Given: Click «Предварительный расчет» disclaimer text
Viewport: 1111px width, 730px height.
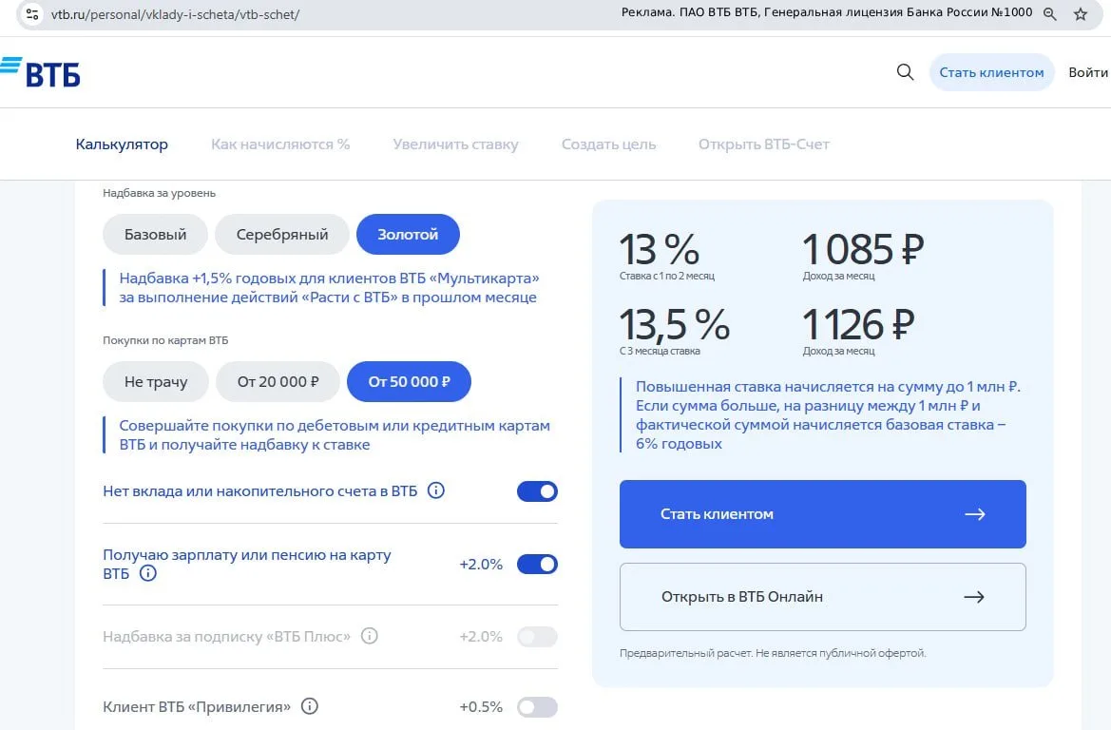Looking at the screenshot, I should (773, 653).
